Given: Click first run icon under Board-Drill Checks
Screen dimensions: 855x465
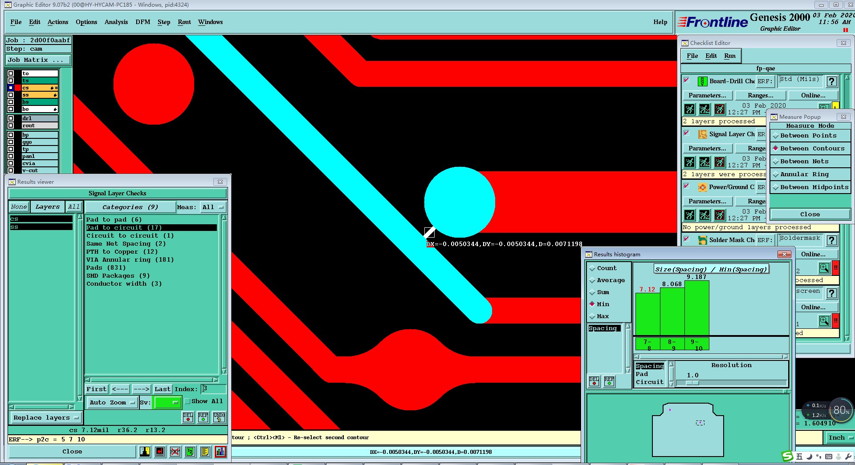Looking at the screenshot, I should point(689,109).
